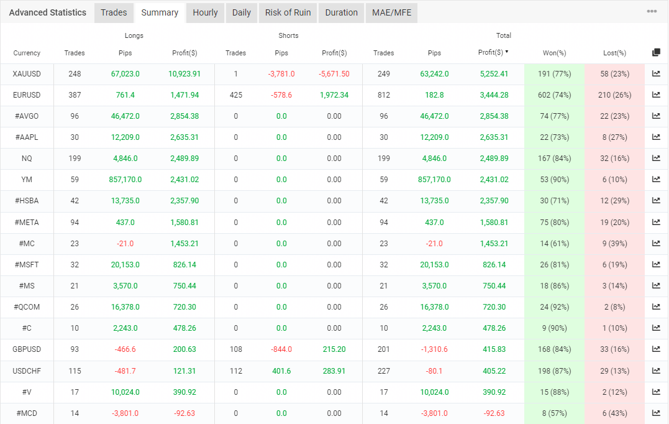Image resolution: width=669 pixels, height=424 pixels.
Task: Click the 191 (77%) won cell
Action: pos(554,74)
